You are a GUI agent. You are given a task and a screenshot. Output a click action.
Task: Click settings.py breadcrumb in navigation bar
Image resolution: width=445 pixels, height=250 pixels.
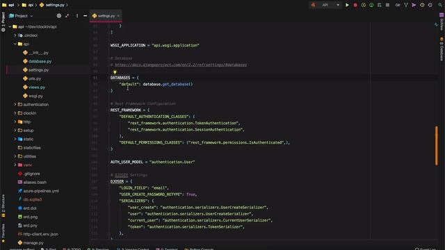click(x=52, y=5)
